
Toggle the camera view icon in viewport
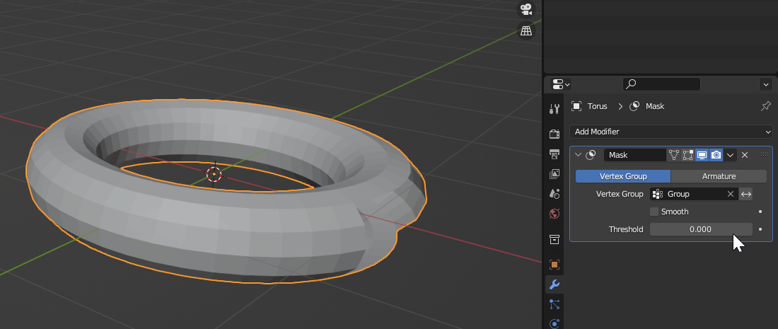tap(526, 9)
